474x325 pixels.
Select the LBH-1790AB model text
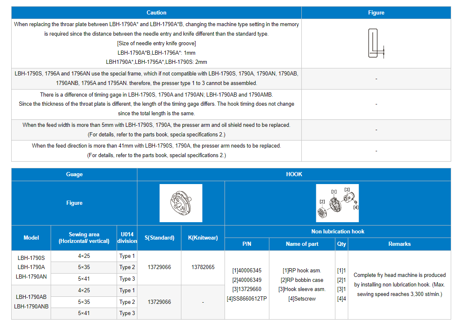(31, 297)
